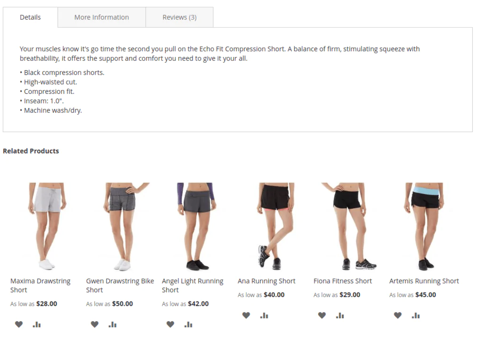Add Ana Running Short to compare

264,315
